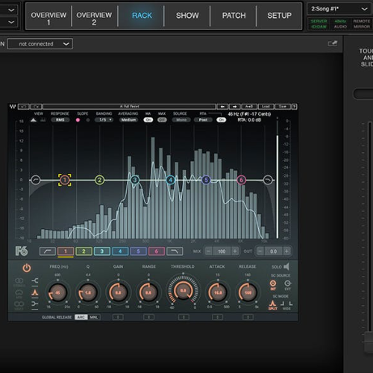Load next preset with right arrow
This screenshot has width=373, height=373.
(x=234, y=107)
